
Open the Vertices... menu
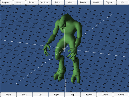point(45,3)
